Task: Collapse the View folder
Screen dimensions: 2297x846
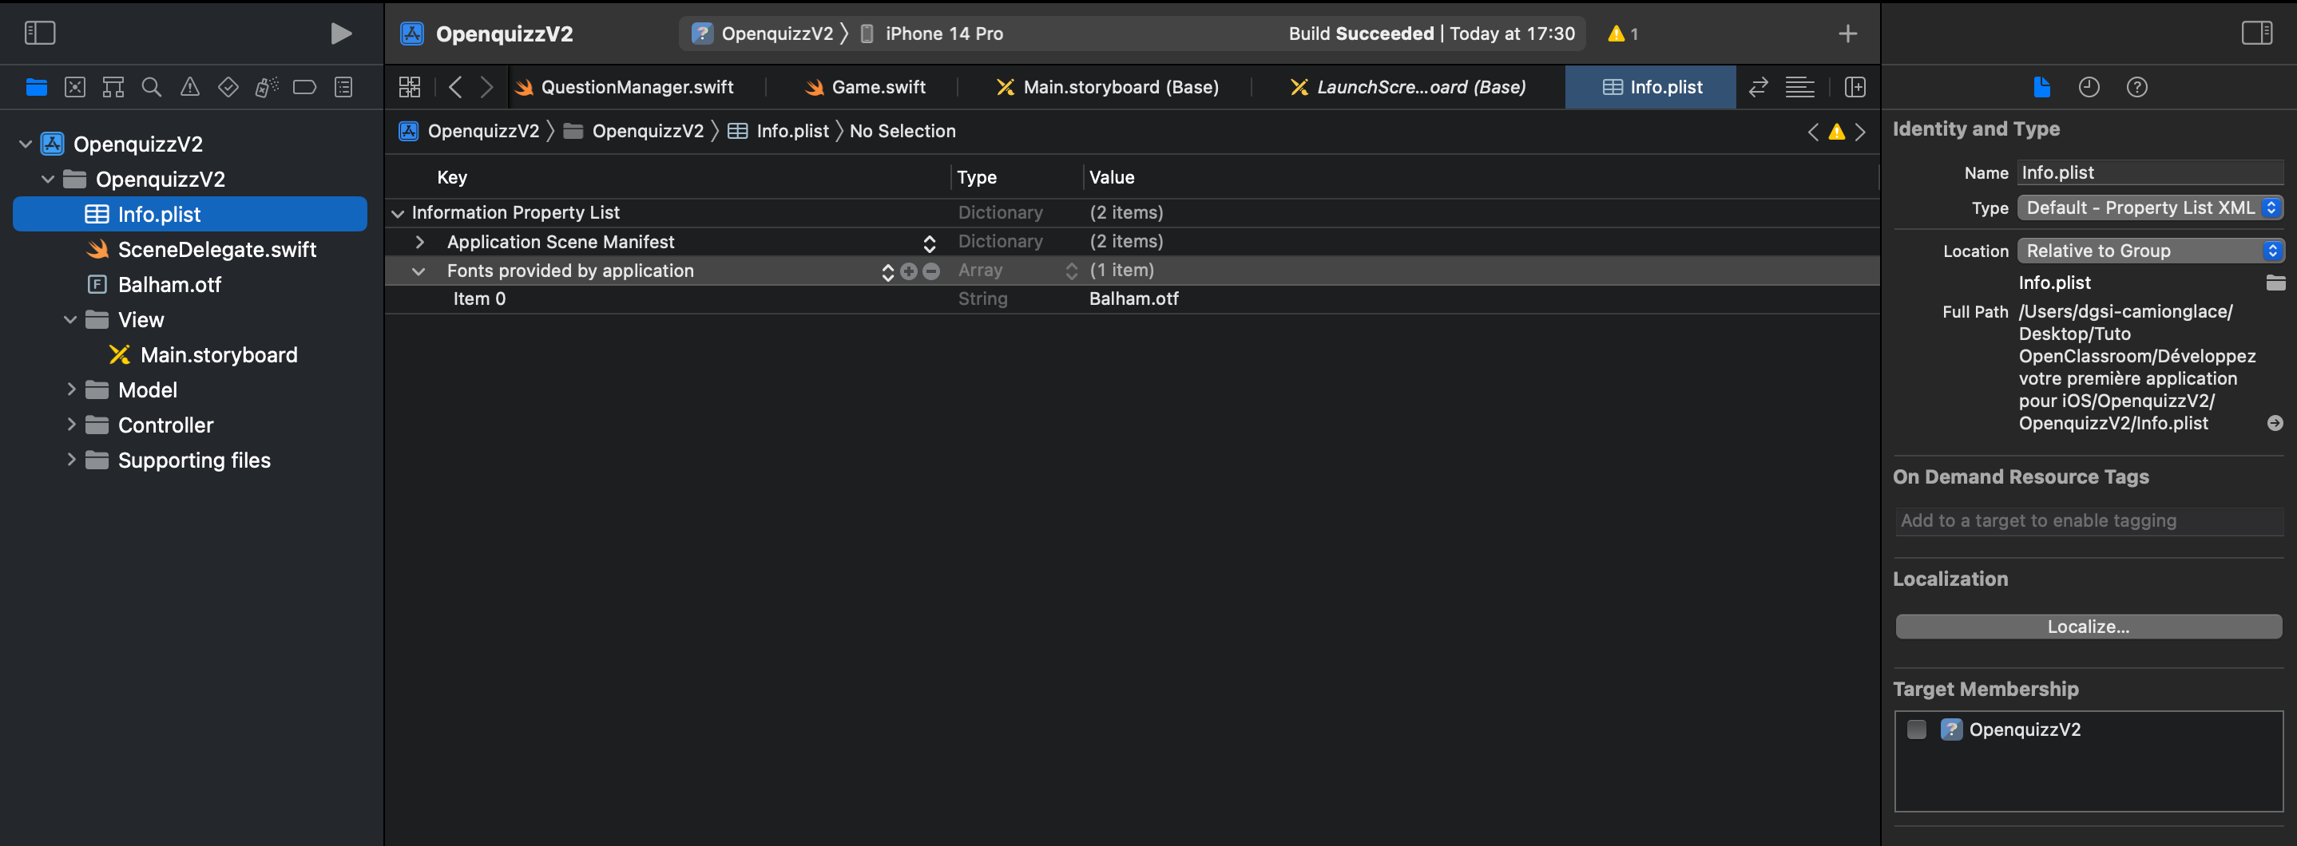Action: pos(70,319)
